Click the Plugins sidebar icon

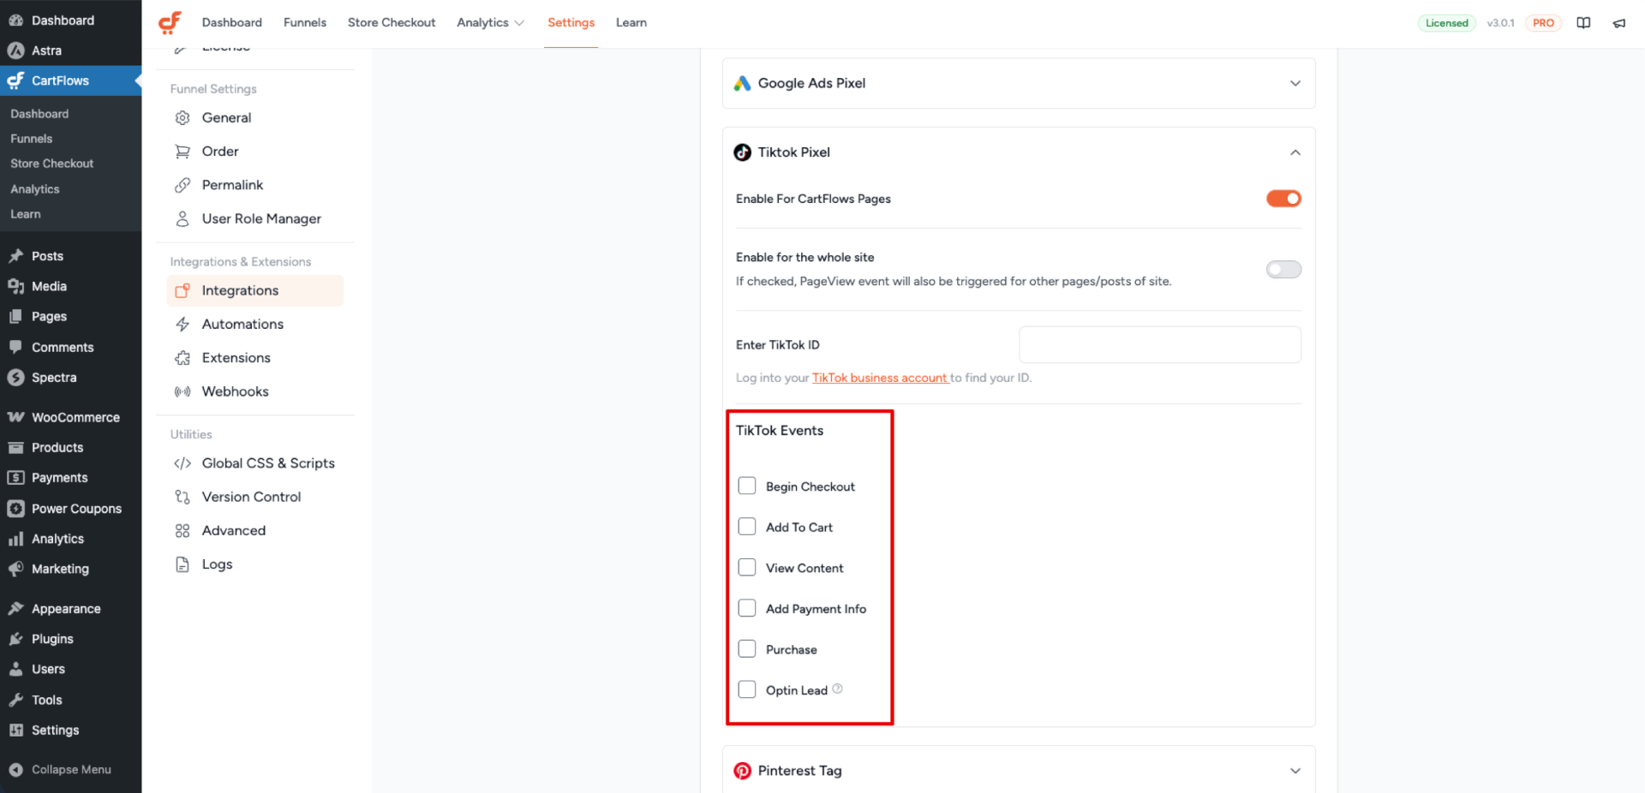[15, 639]
